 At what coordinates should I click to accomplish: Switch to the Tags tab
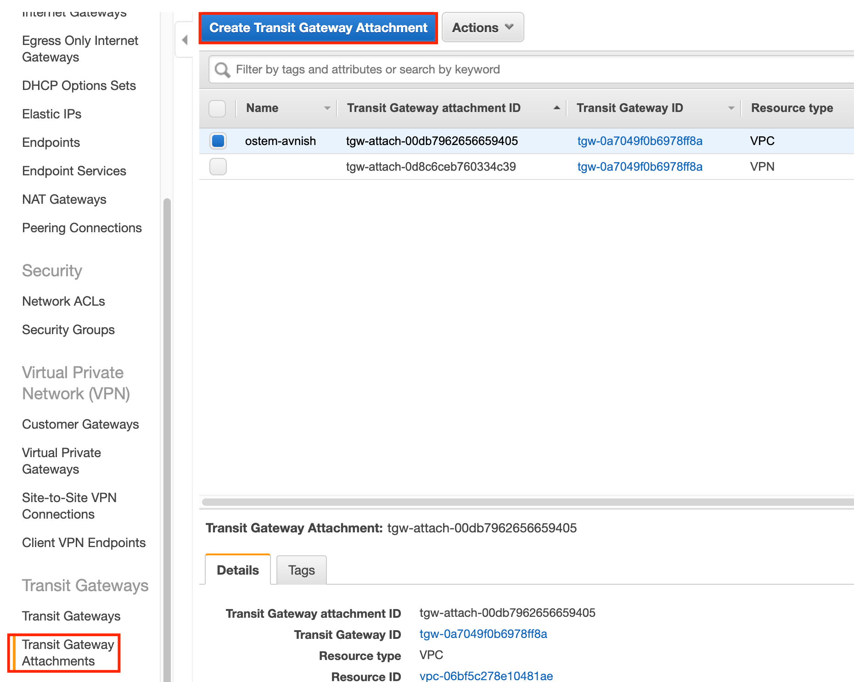click(x=301, y=570)
